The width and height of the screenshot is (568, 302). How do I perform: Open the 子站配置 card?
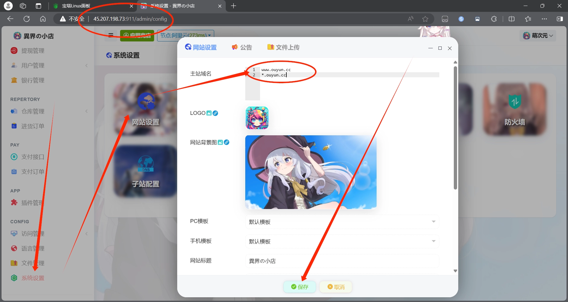click(x=146, y=171)
